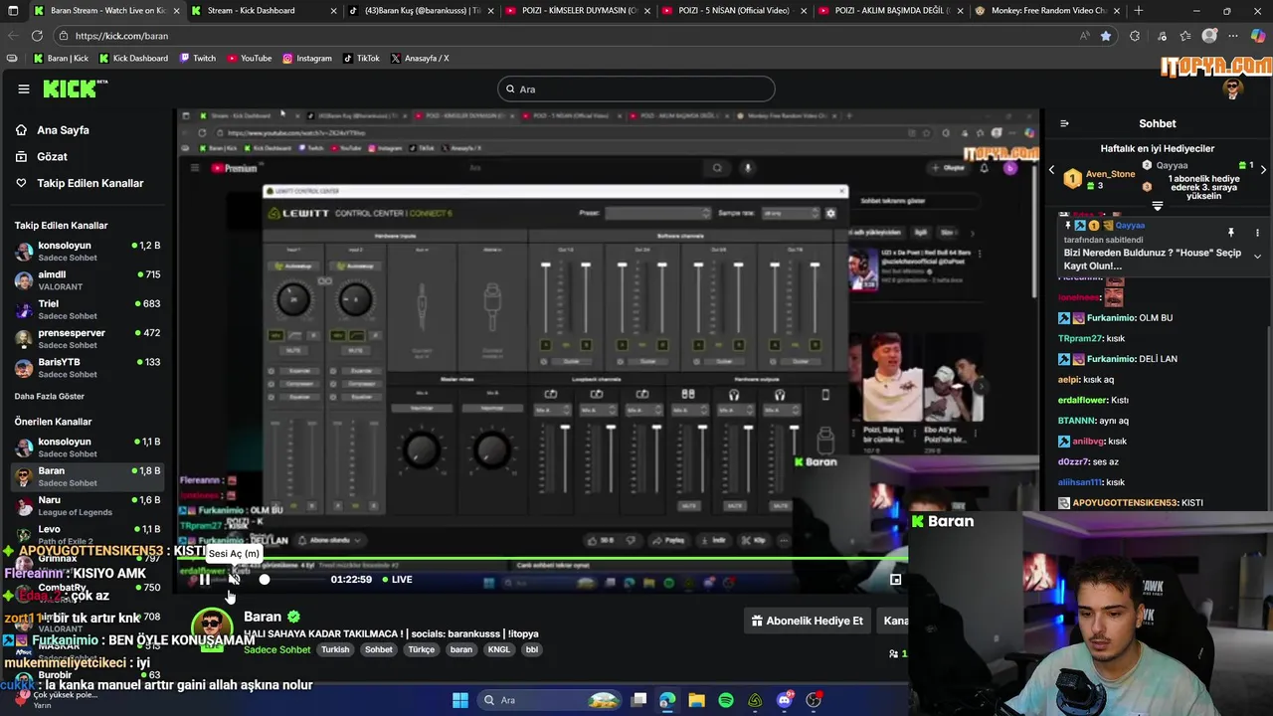
Task: Go to next weekly gifter slide
Action: coord(1263,170)
